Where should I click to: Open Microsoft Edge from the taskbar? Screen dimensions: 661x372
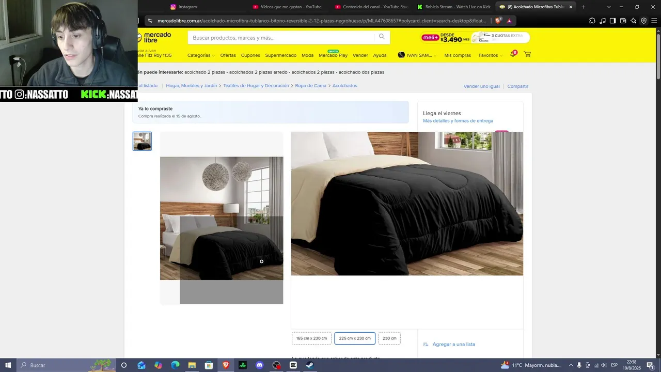click(x=175, y=365)
